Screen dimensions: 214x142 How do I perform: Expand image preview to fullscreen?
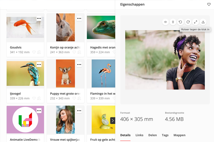click(x=196, y=22)
